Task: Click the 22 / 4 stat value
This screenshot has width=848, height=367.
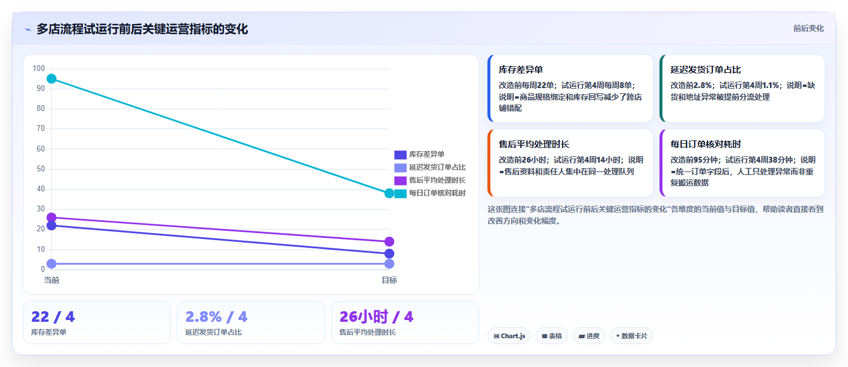Action: [53, 317]
